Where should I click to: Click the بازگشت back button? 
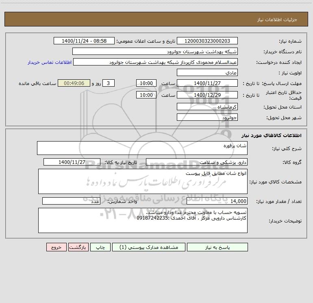78,247
